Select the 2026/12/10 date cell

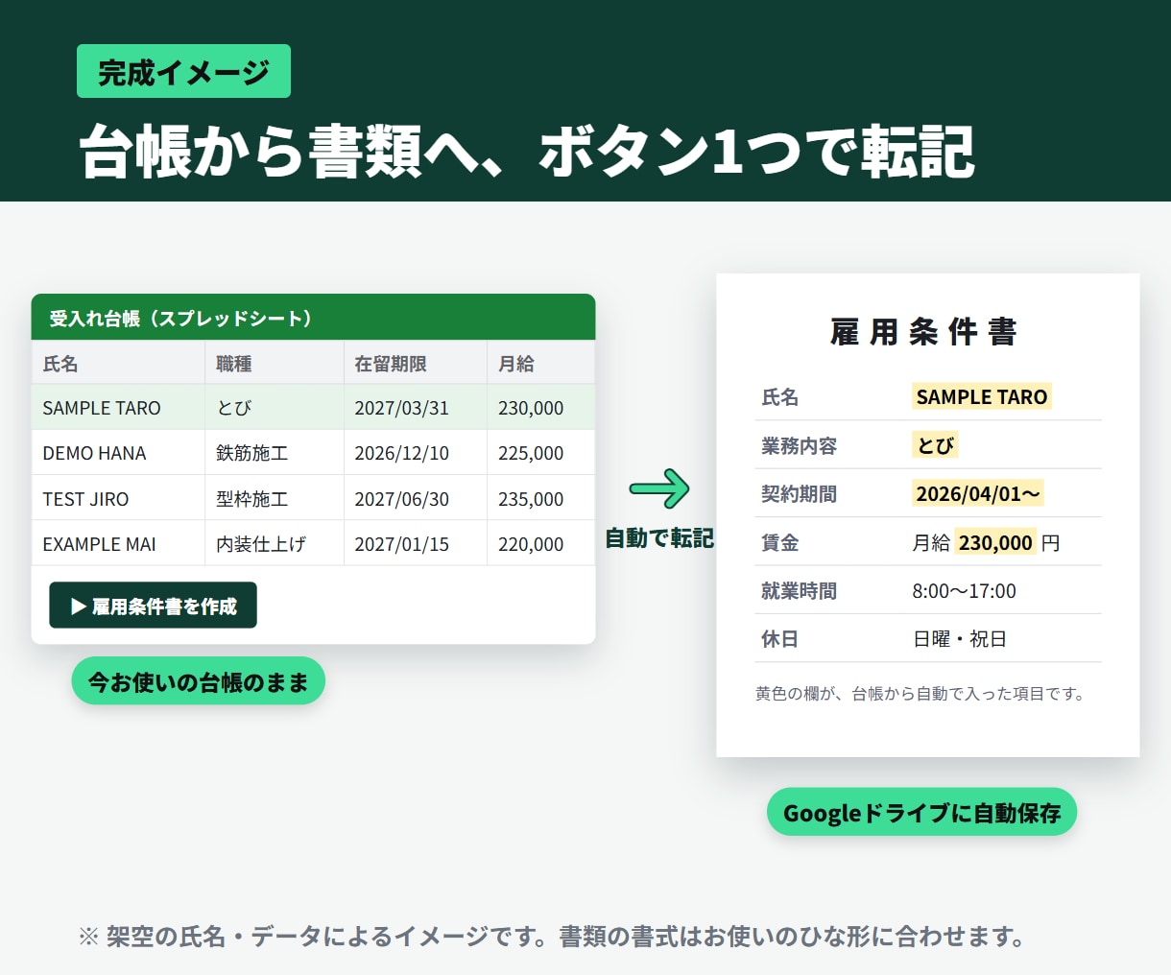415,453
